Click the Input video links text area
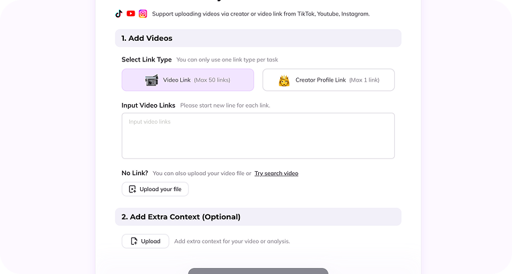 click(258, 136)
